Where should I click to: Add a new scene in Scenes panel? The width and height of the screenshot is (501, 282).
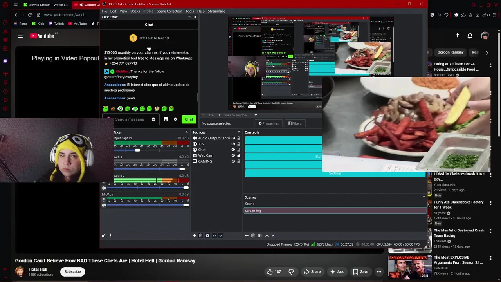[x=247, y=235]
